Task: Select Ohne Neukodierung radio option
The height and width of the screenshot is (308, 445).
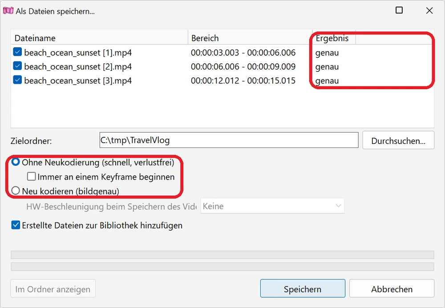Action: pos(15,162)
